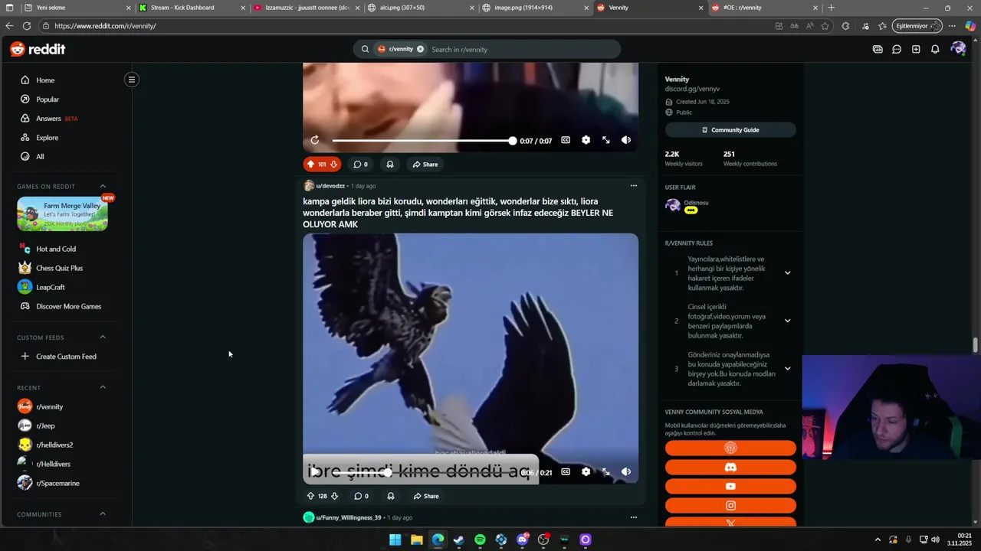Upvote the post with 101 votes

point(310,164)
